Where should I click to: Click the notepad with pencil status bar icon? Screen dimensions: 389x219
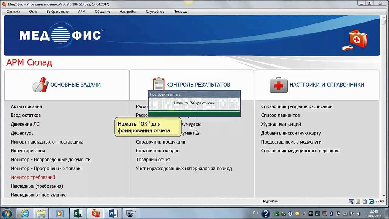[x=358, y=201]
